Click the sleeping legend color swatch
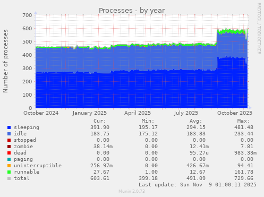This screenshot has height=197, width=264. [x=9, y=127]
